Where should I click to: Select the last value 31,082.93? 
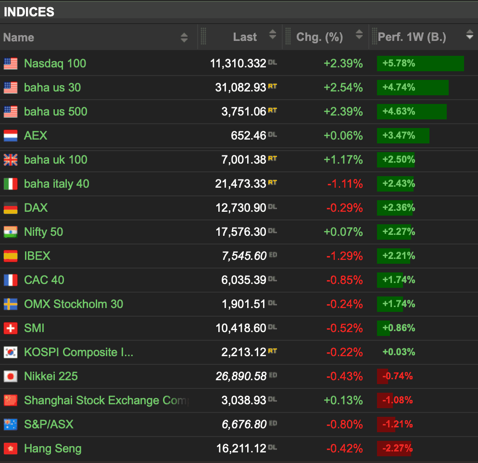[241, 88]
